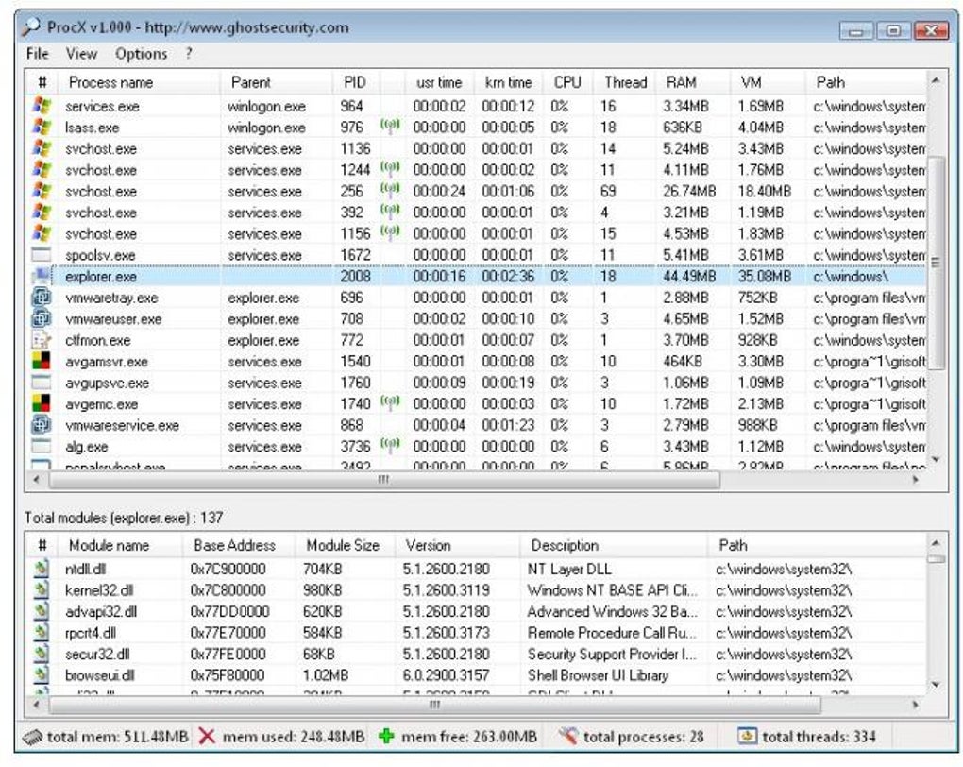Click the total processes status icon

[x=568, y=735]
